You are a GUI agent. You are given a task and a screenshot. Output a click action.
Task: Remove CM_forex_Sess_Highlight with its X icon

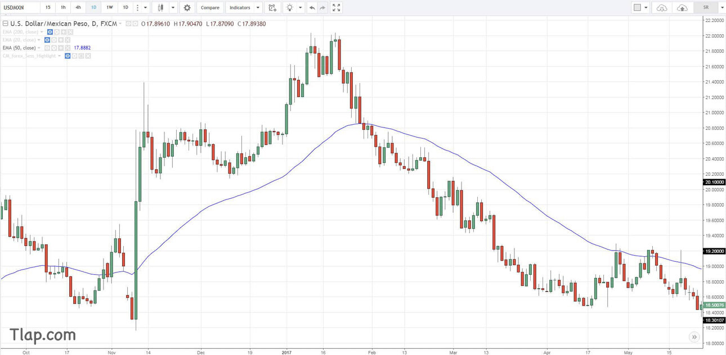pyautogui.click(x=88, y=56)
